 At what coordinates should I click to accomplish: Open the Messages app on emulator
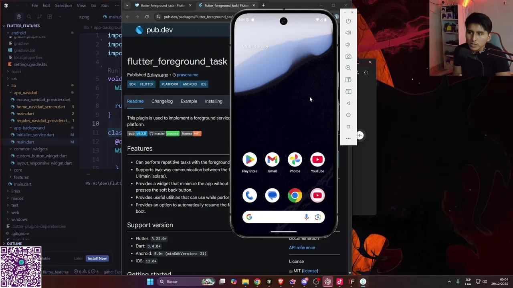pos(272,195)
